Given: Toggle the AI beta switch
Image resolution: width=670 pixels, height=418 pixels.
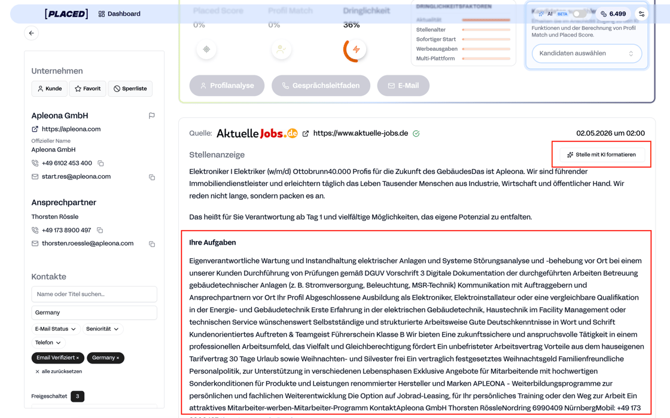Looking at the screenshot, I should tap(580, 14).
